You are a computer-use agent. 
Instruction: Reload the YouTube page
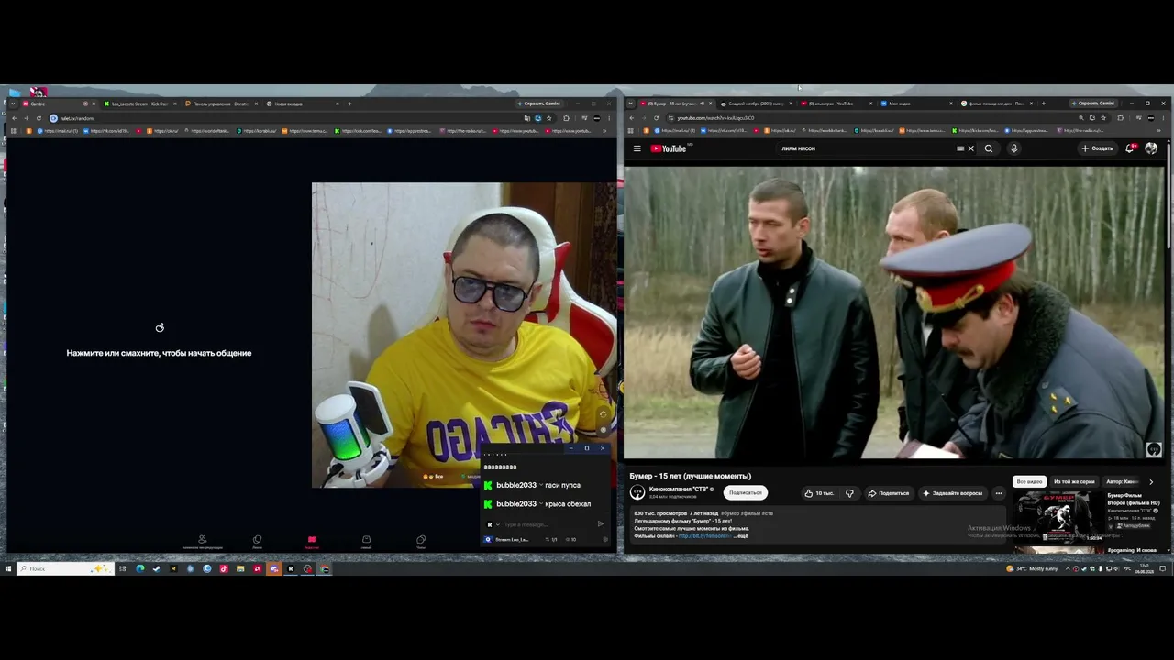tap(656, 118)
